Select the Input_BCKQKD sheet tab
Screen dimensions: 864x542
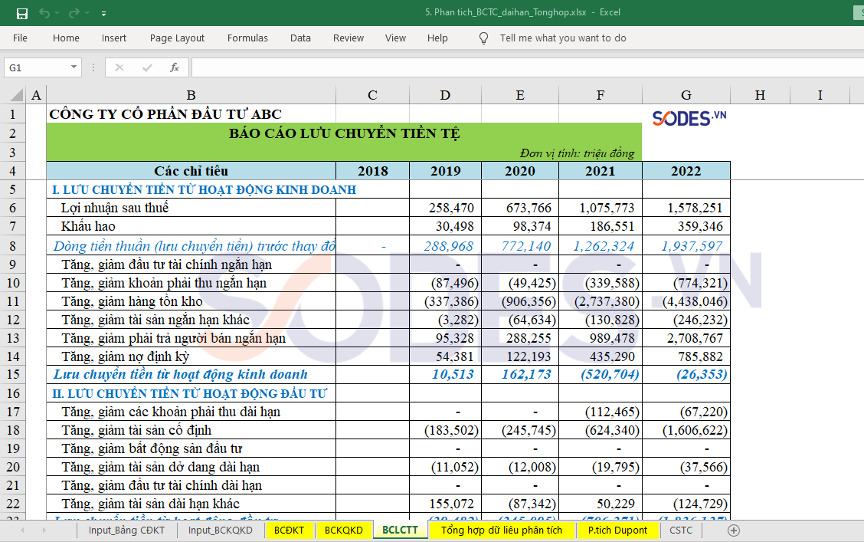[x=220, y=531]
